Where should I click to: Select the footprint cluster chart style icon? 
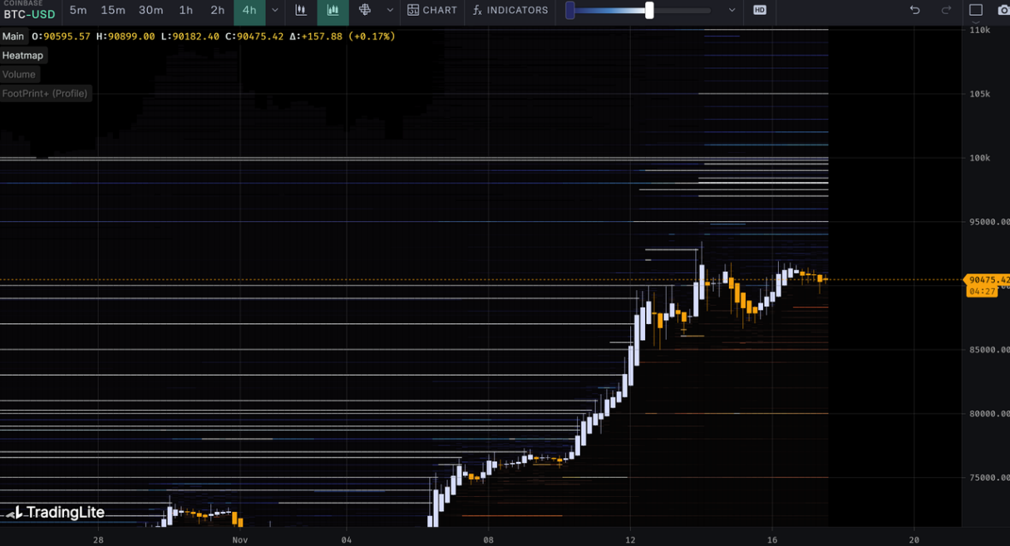point(365,11)
